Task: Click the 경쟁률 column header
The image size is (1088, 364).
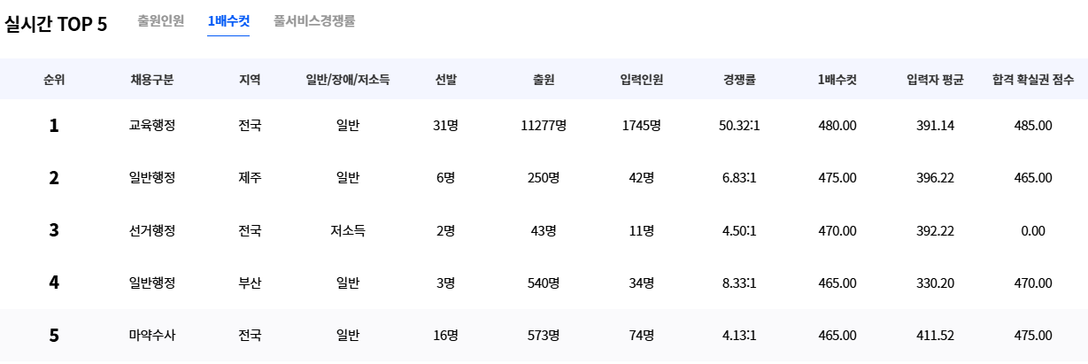Action: pyautogui.click(x=738, y=80)
